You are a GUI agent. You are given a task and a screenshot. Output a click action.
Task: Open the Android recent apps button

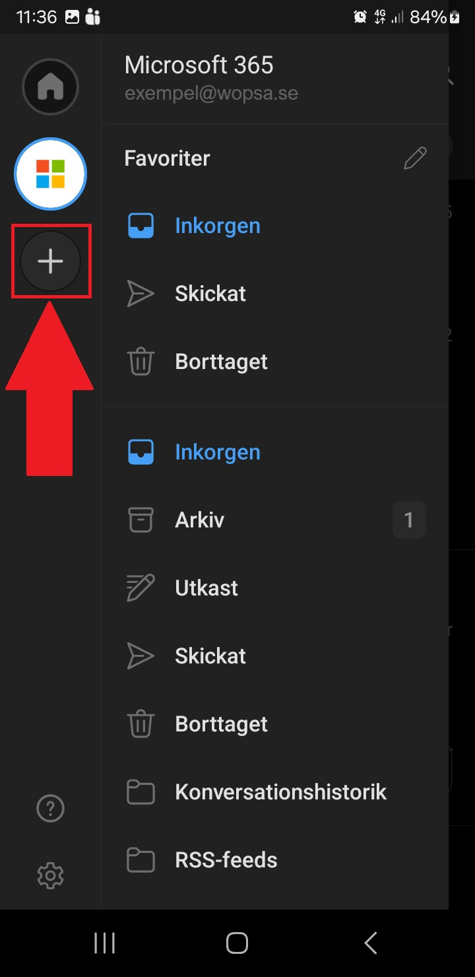click(x=104, y=943)
